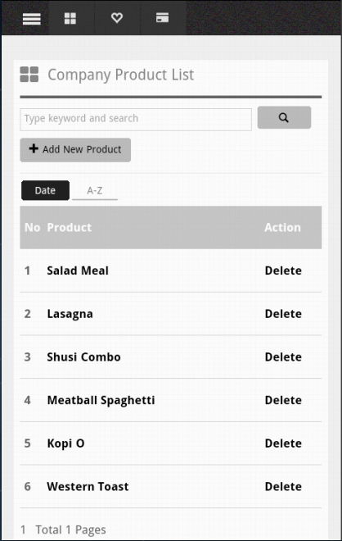This screenshot has width=342, height=541.
Task: Open the hamburger menu icon
Action: click(31, 19)
